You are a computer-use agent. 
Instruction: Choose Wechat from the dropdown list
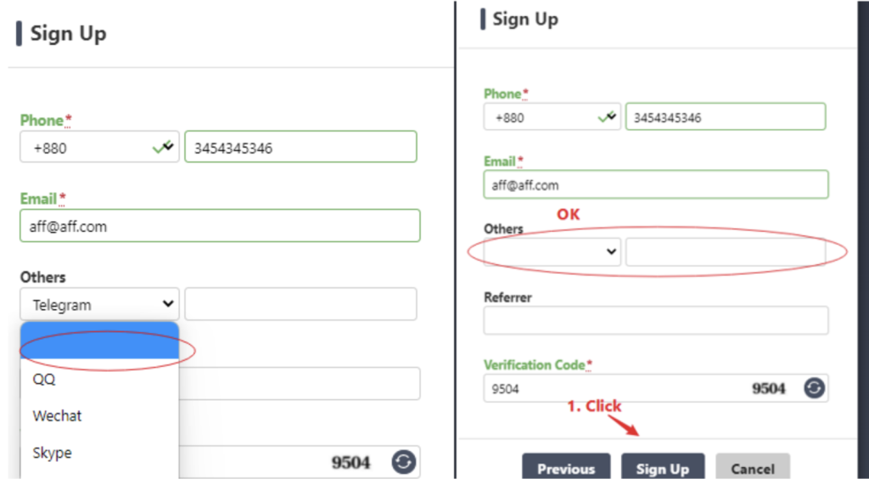click(58, 416)
